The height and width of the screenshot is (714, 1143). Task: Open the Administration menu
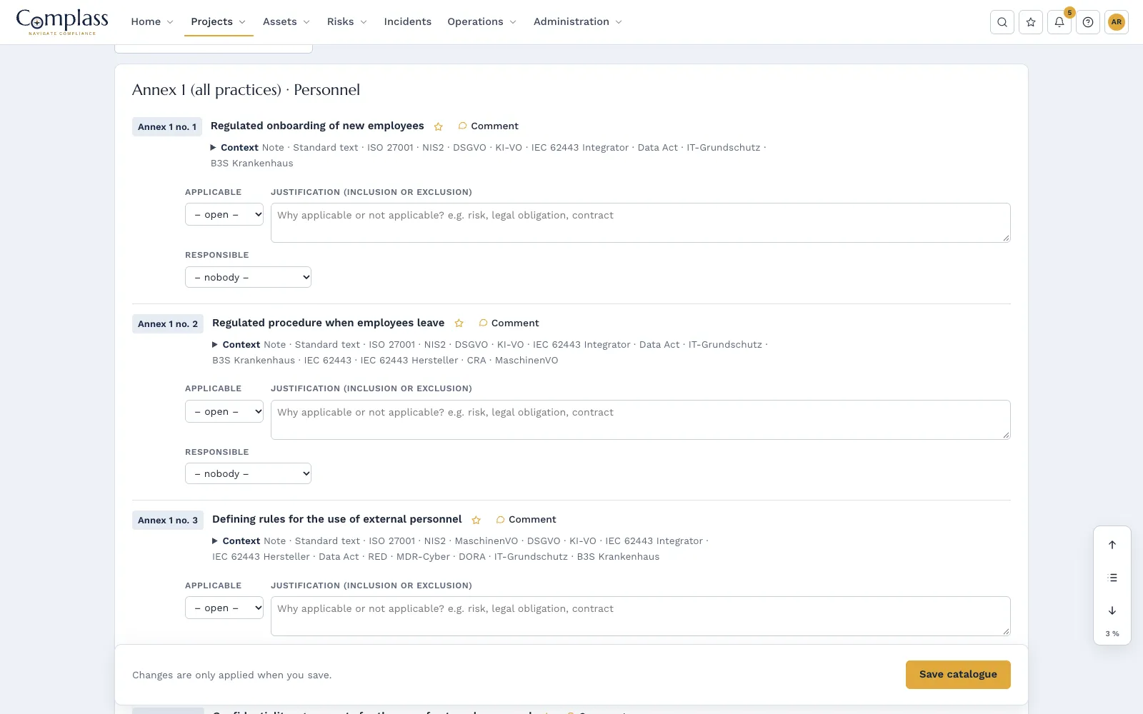[578, 22]
